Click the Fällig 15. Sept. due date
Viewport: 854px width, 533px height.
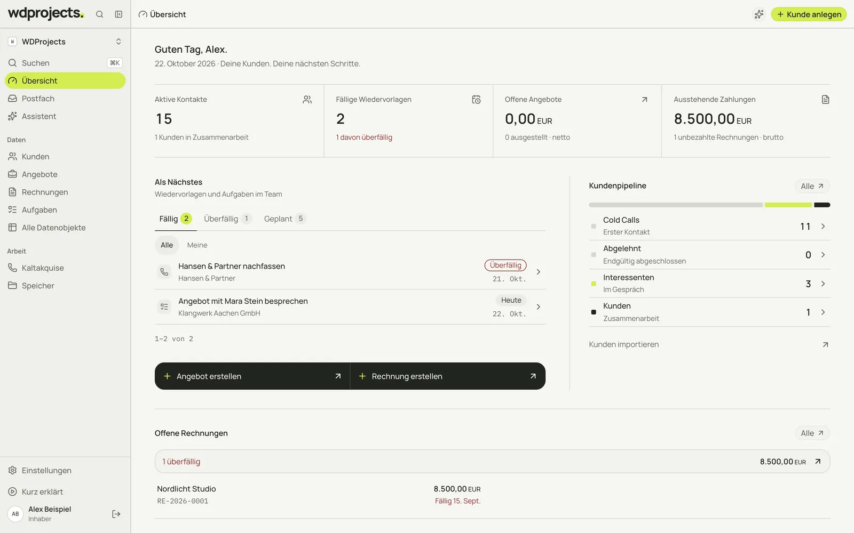coord(457,502)
